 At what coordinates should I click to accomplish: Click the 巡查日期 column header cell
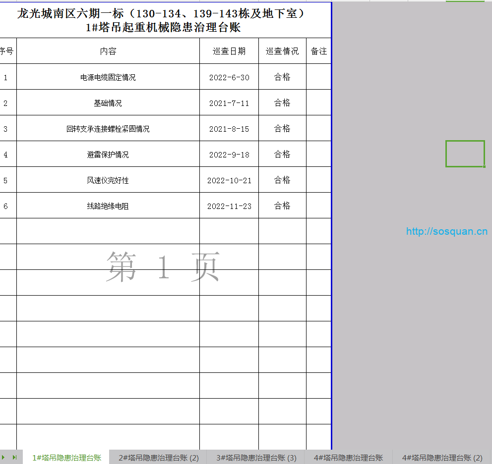229,51
